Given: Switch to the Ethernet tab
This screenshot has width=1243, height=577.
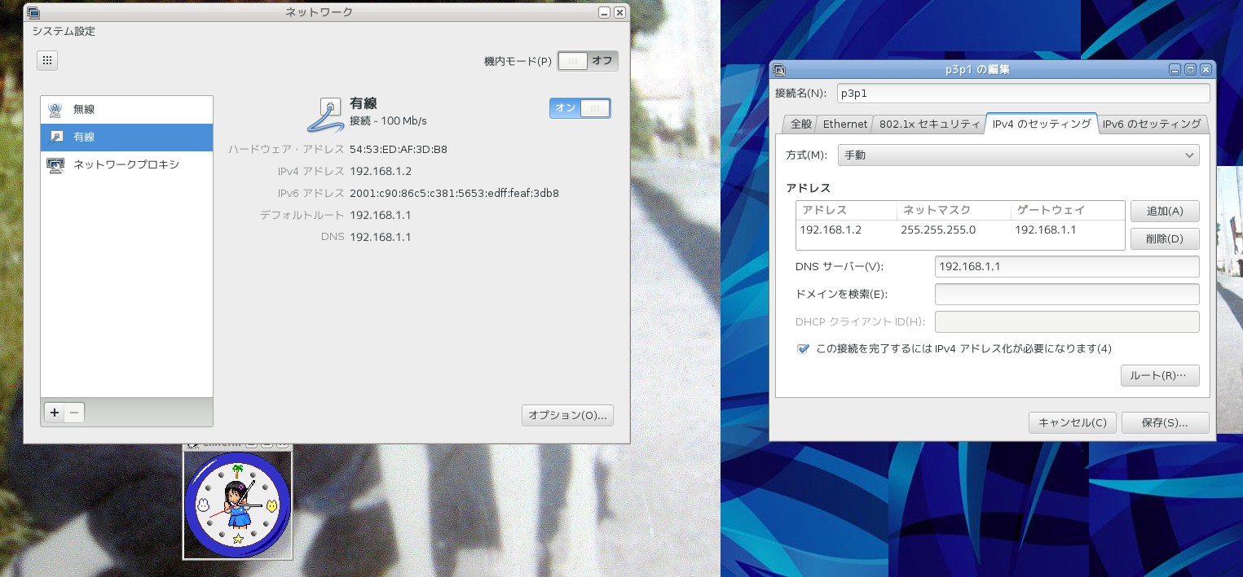Looking at the screenshot, I should point(844,124).
